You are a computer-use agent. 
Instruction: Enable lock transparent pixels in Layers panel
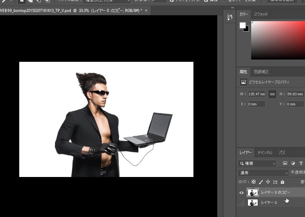pyautogui.click(x=253, y=182)
